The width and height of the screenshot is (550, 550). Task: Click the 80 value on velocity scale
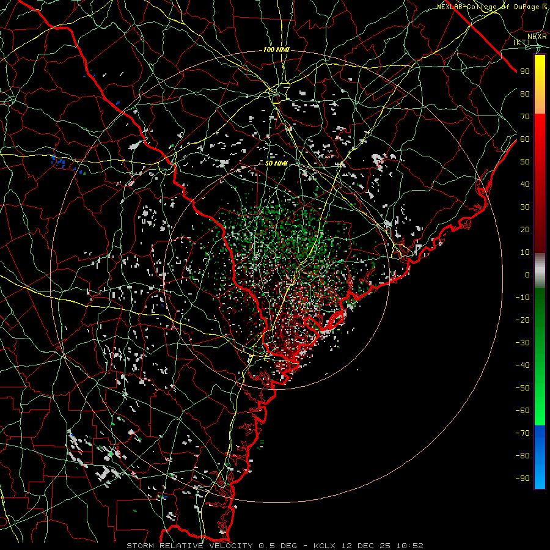coord(525,94)
